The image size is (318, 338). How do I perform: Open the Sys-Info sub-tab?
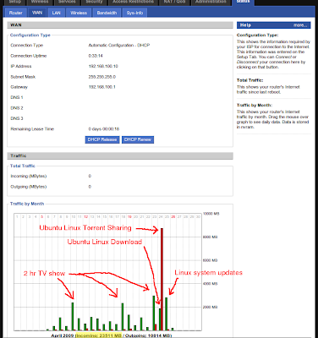tap(134, 13)
